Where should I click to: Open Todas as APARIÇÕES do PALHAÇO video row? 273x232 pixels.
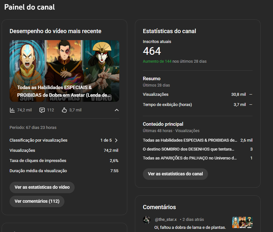click(x=198, y=158)
